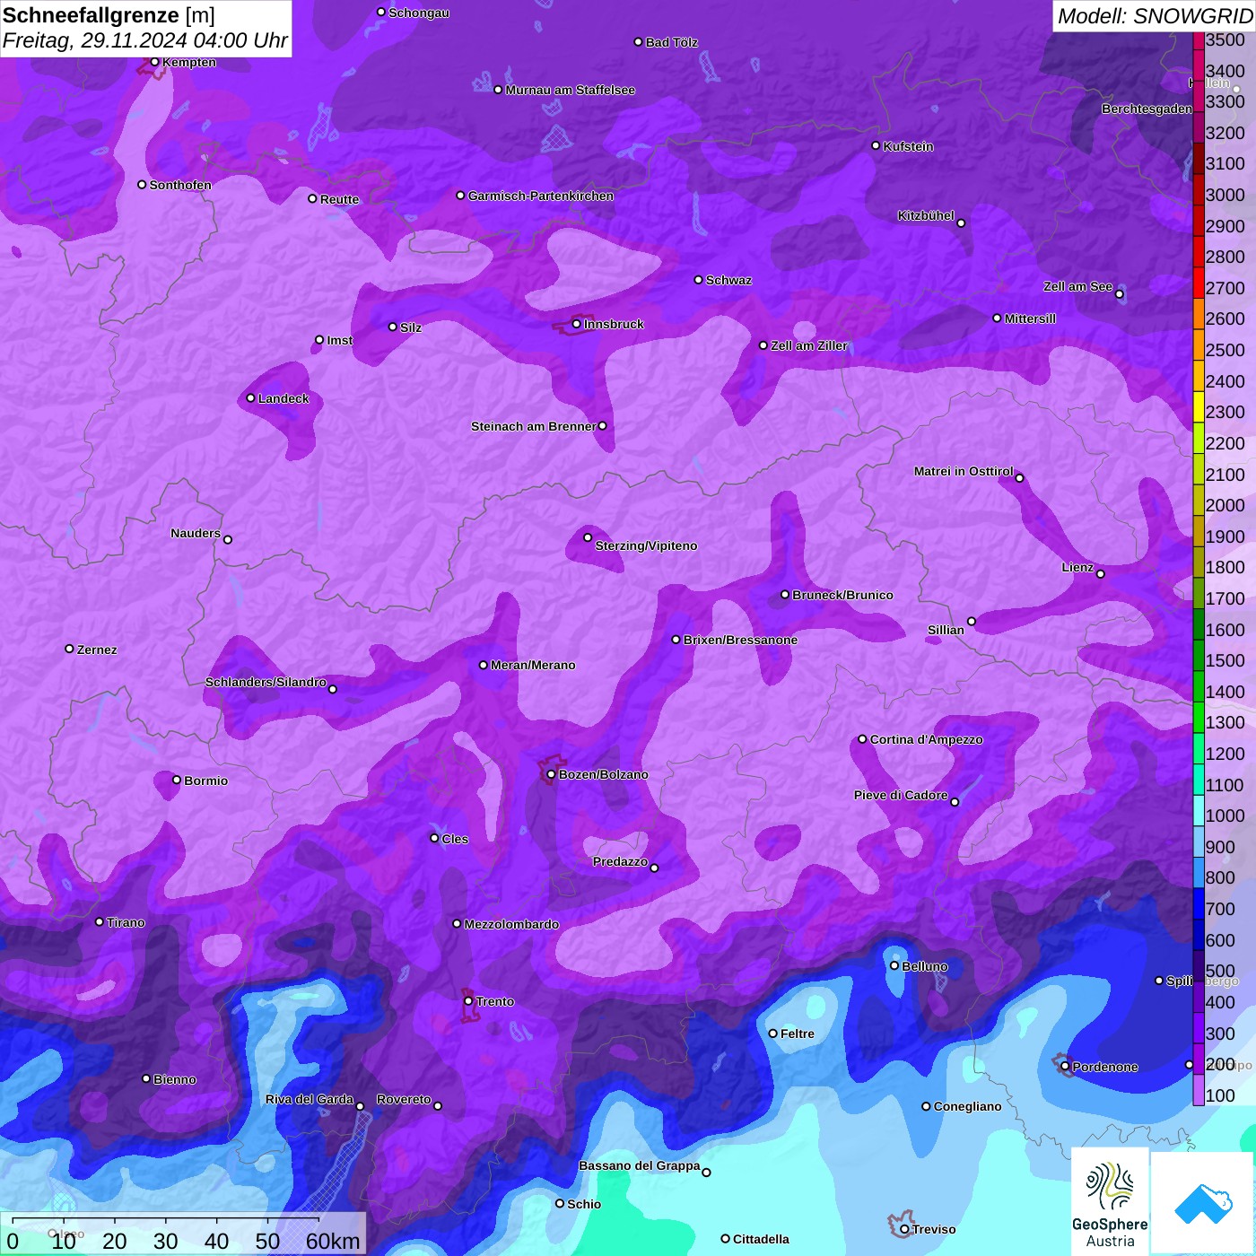Click the date 'Freitag, 29.11.2024 04:00 Uhr'
Screen dimensions: 1256x1256
[144, 40]
